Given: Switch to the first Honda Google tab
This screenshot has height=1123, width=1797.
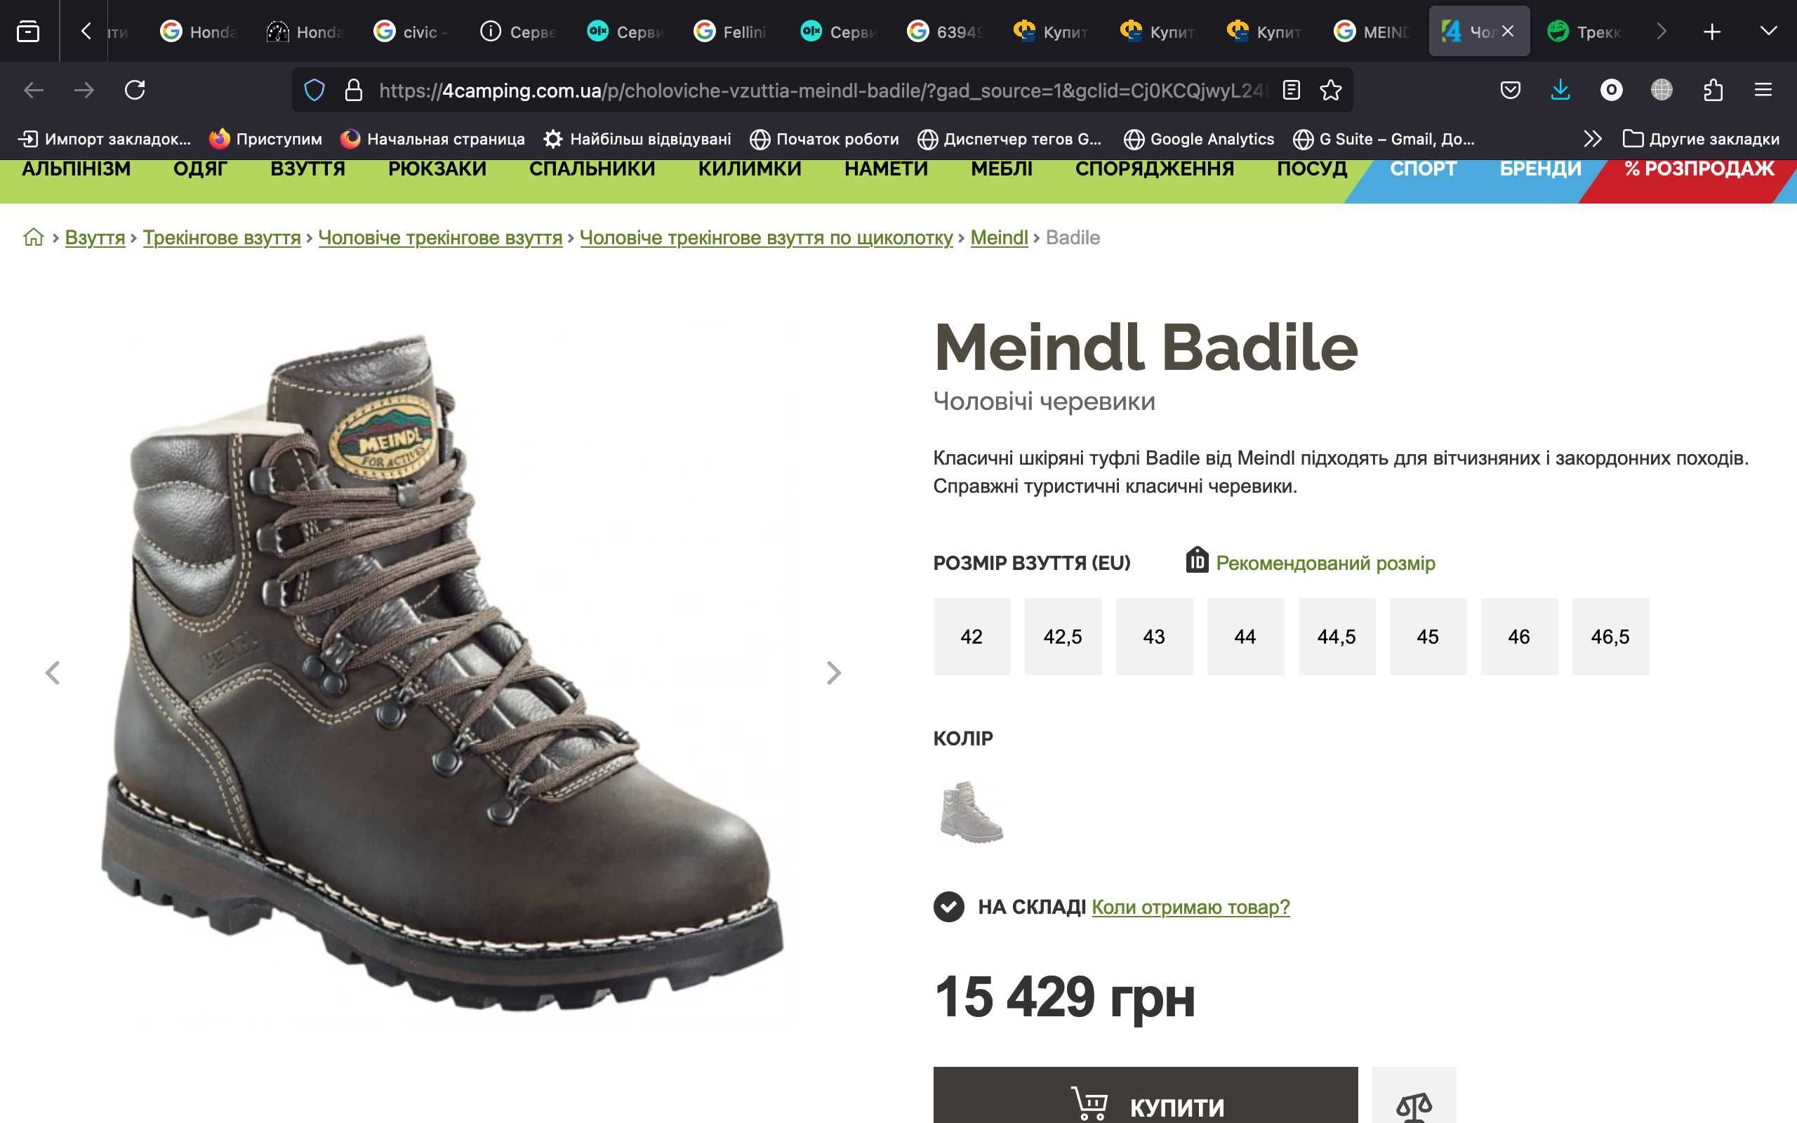Looking at the screenshot, I should [x=198, y=31].
